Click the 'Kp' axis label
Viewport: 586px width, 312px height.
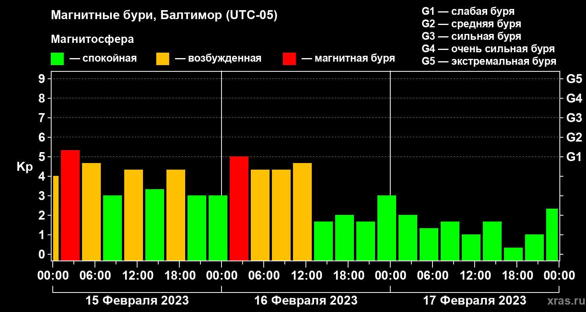(x=24, y=167)
